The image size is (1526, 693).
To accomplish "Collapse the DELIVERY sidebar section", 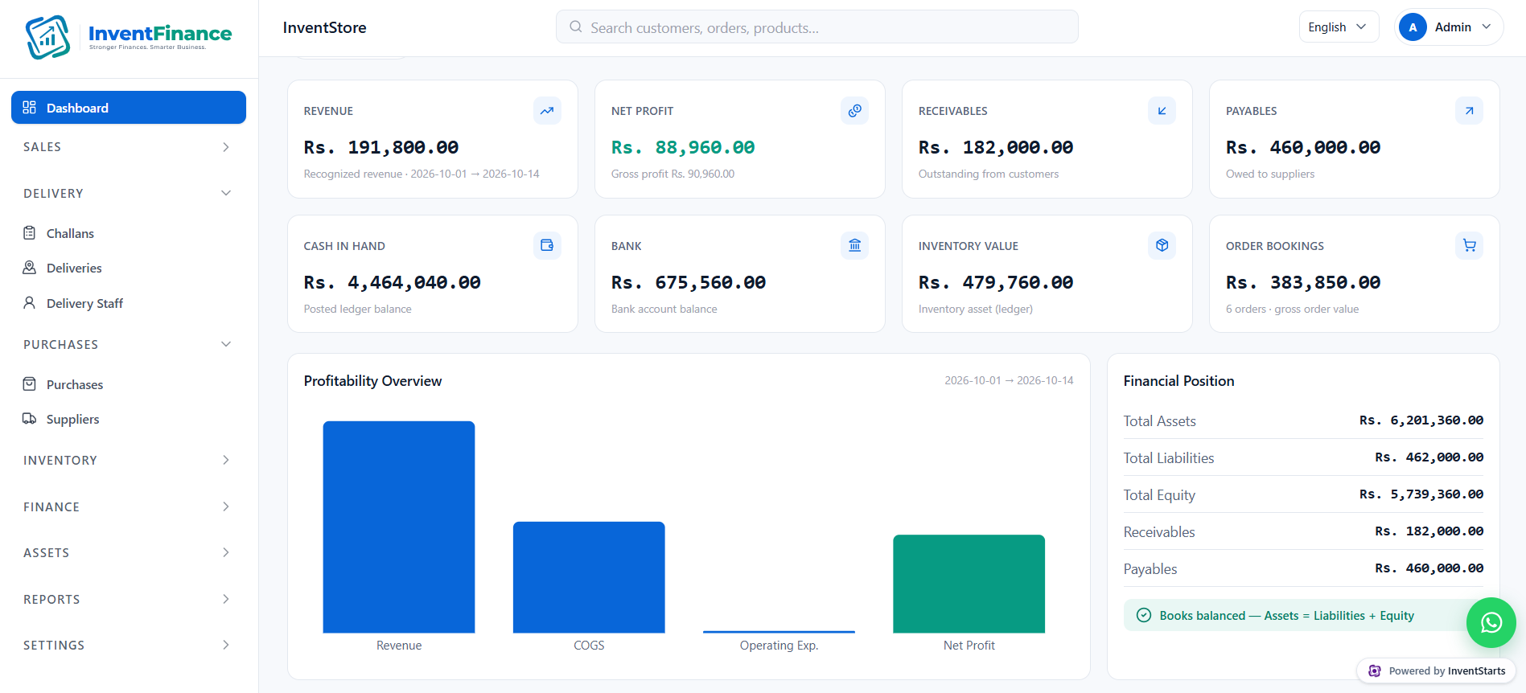I will (129, 194).
